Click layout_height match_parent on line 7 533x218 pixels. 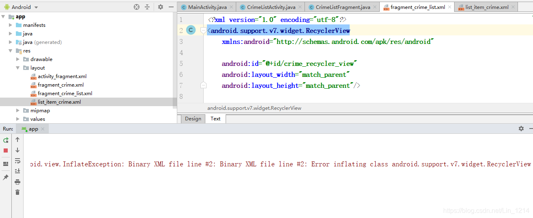[x=291, y=85]
